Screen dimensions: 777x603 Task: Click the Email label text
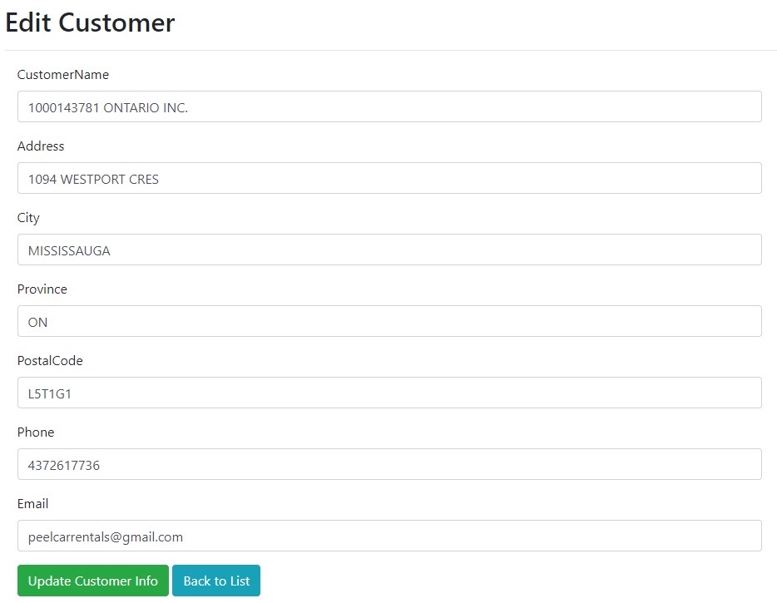32,504
